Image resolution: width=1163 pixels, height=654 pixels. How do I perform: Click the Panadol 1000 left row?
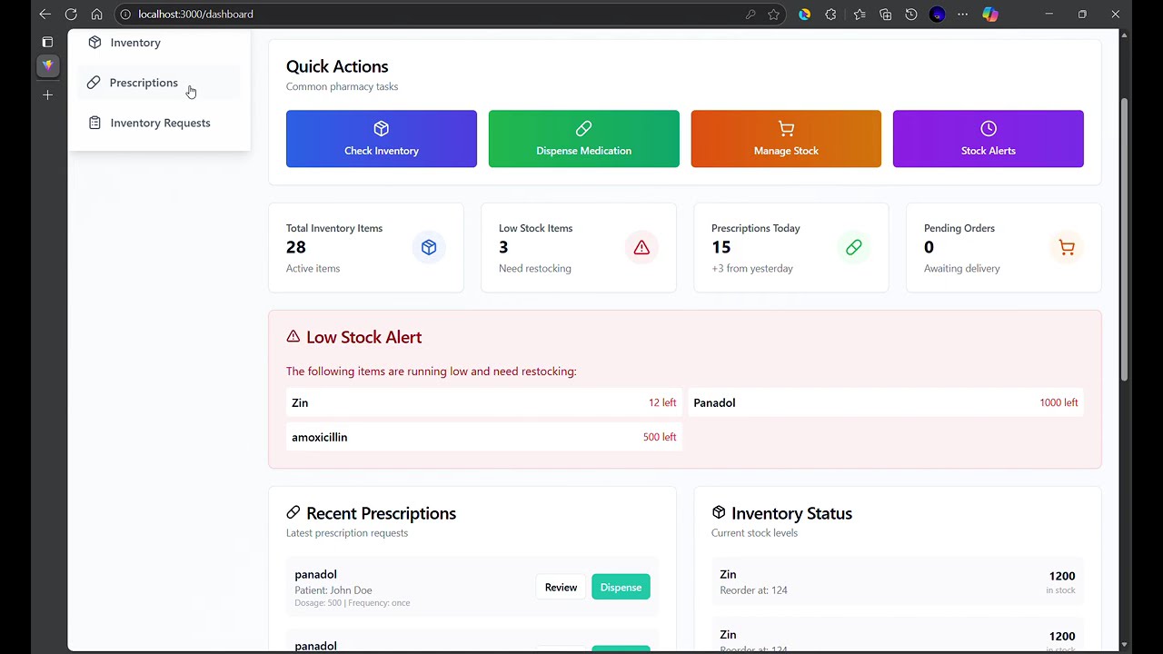pos(886,402)
